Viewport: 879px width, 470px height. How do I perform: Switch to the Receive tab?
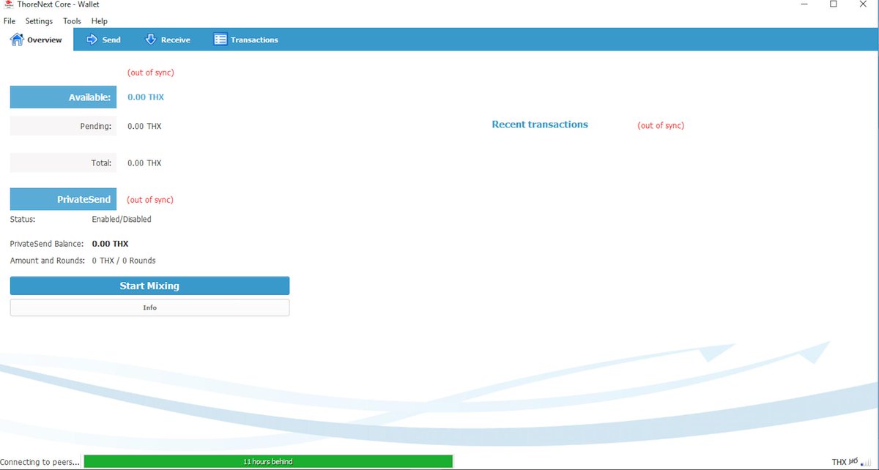pyautogui.click(x=168, y=40)
